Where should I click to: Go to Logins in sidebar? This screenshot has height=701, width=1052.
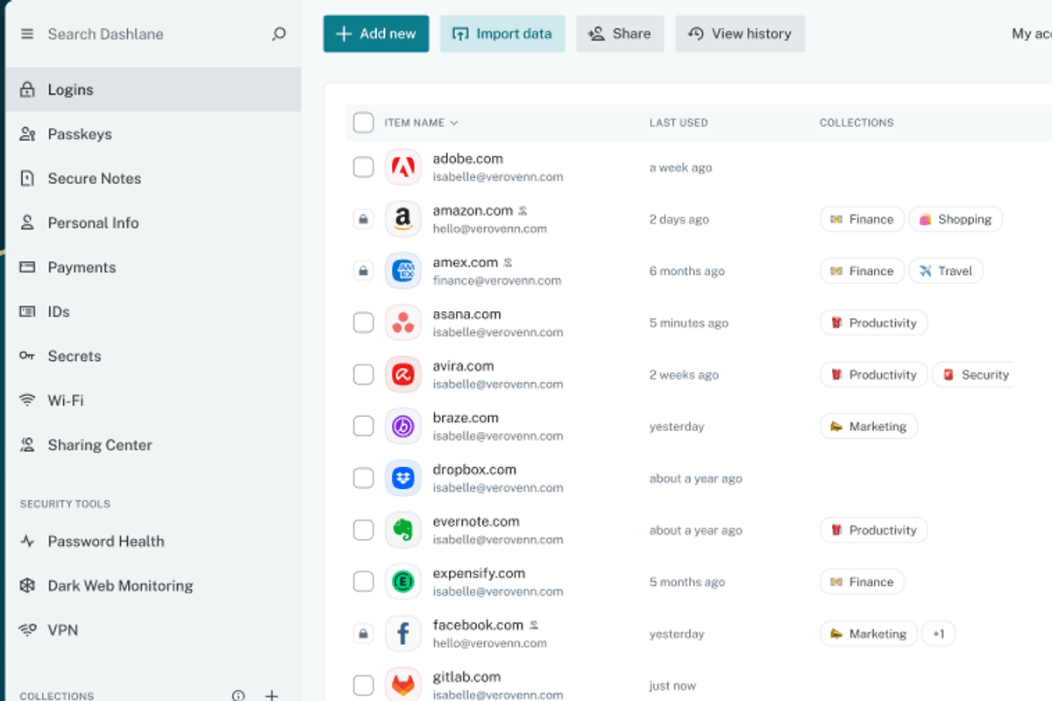(153, 89)
